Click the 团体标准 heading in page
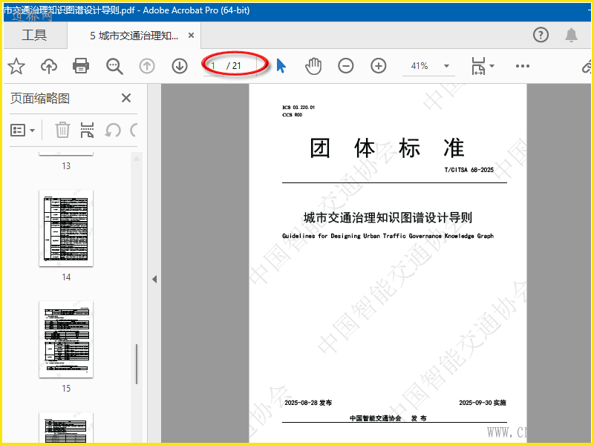The height and width of the screenshot is (445, 594). click(x=387, y=148)
